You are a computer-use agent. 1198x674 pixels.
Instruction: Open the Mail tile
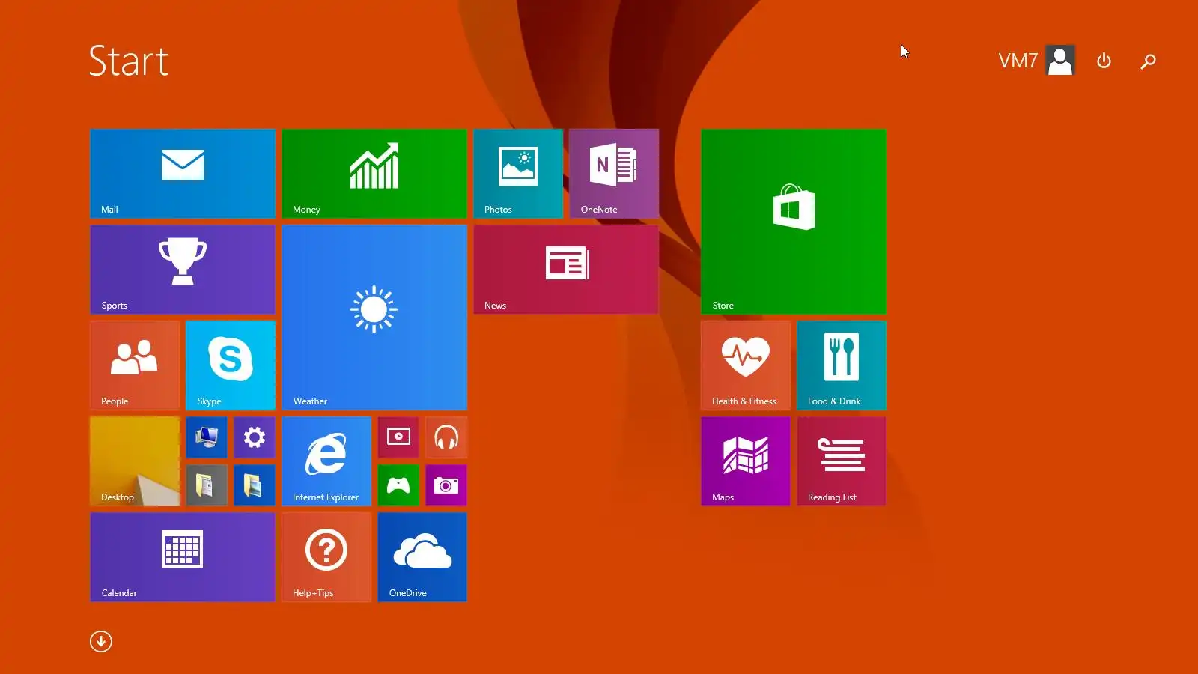coord(183,174)
